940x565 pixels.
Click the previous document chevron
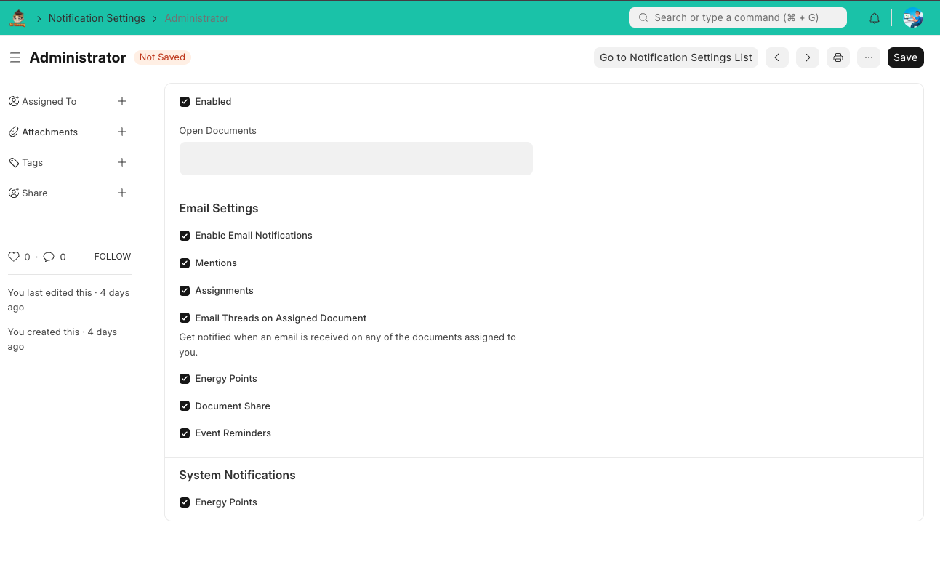pyautogui.click(x=776, y=57)
